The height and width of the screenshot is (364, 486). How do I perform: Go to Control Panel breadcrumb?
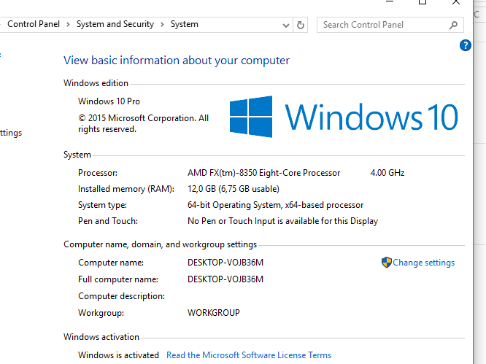tap(34, 24)
